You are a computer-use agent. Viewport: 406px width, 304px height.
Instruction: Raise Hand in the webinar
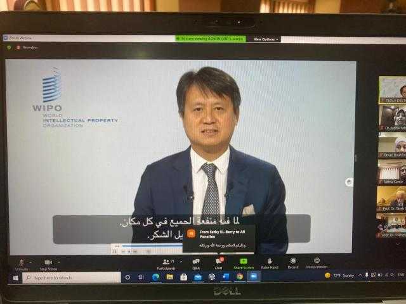(x=270, y=264)
